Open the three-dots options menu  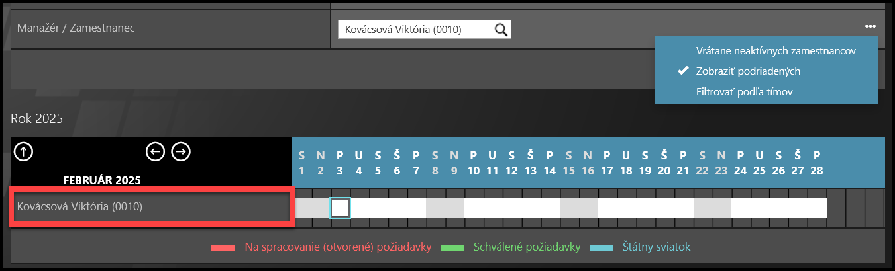(x=870, y=26)
